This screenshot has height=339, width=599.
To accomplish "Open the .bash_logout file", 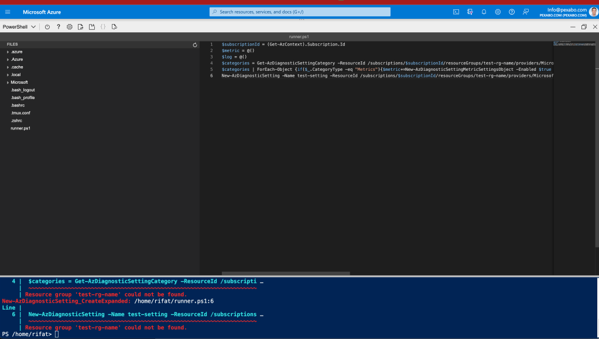I will pyautogui.click(x=22, y=90).
